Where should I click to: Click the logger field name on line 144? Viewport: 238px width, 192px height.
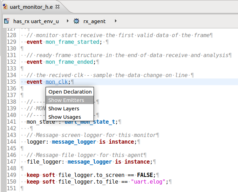coord(36,142)
